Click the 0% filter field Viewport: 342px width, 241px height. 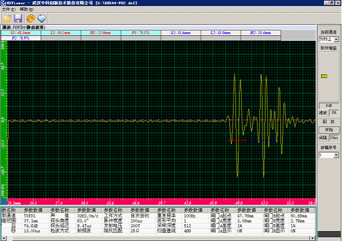334,112
